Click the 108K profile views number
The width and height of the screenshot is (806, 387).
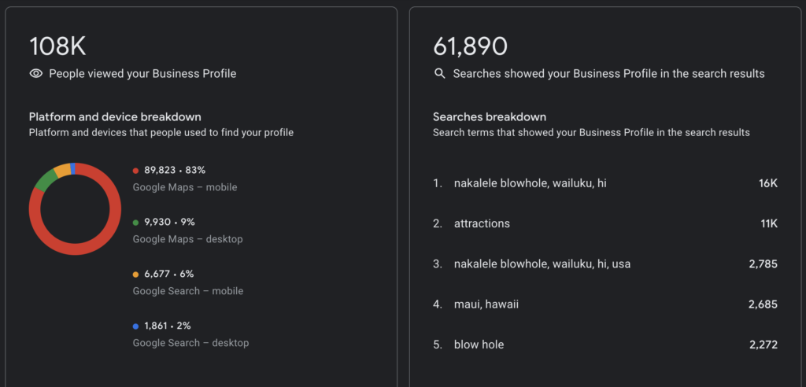tap(57, 46)
